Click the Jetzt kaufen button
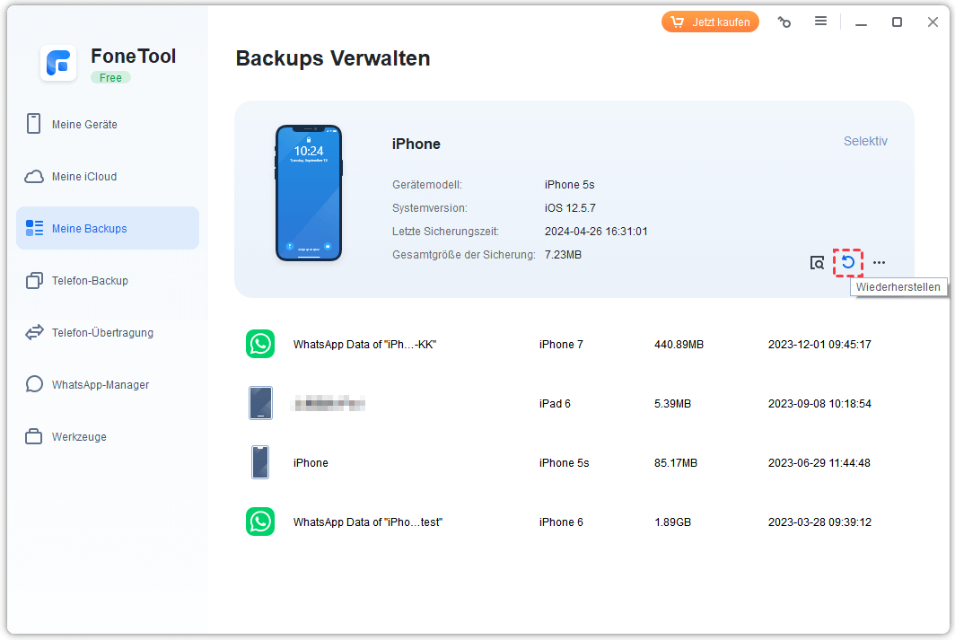This screenshot has height=640, width=955. click(x=710, y=22)
